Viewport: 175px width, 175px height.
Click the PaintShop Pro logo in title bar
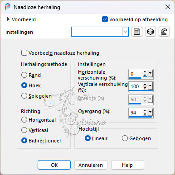[8, 7]
